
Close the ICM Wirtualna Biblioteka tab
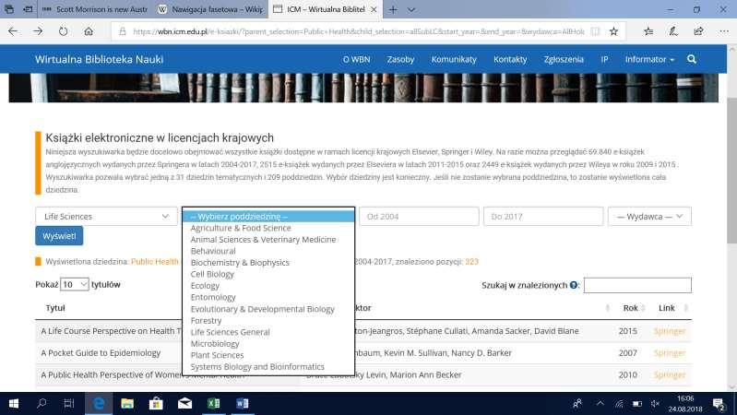coord(374,9)
